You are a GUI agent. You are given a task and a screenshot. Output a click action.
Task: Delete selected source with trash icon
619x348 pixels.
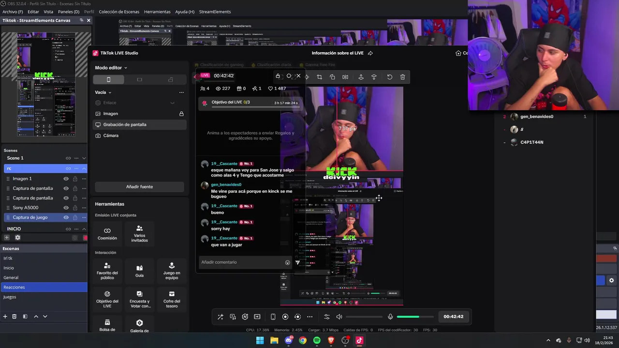click(402, 77)
